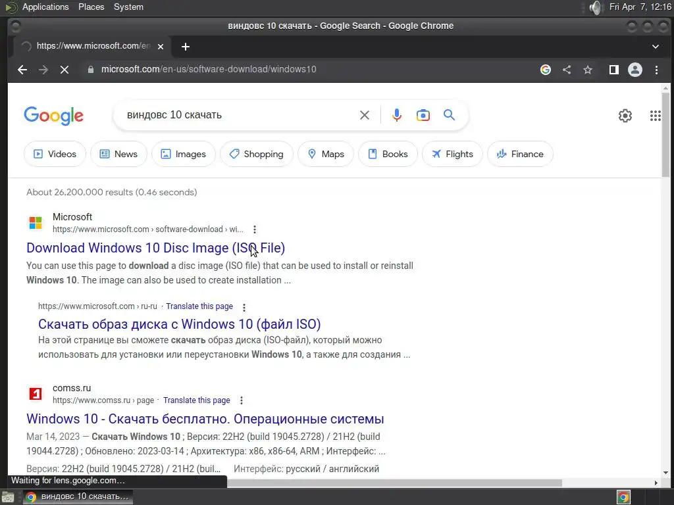Open a new tab with the plus button
Screen dimensions: 674x505
pos(186,47)
